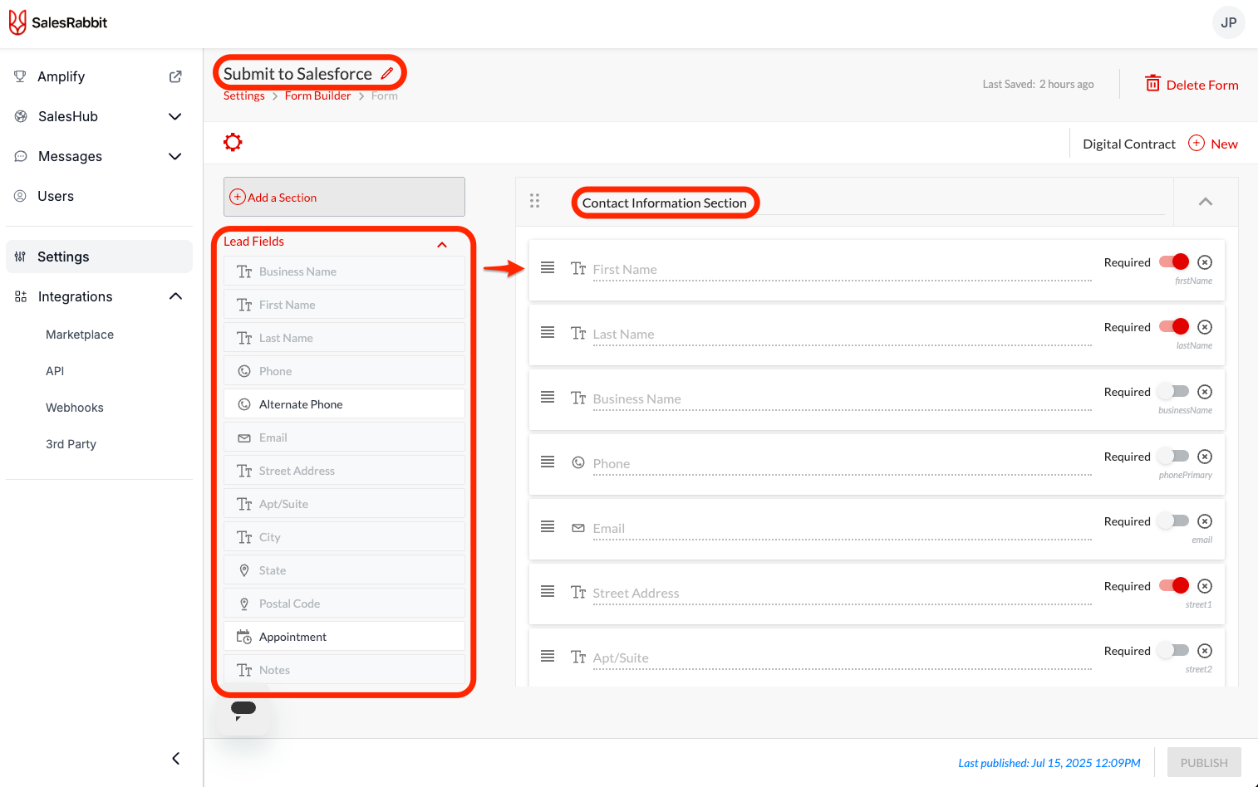1258x787 pixels.
Task: Remove the Business Name field
Action: [x=1205, y=392]
